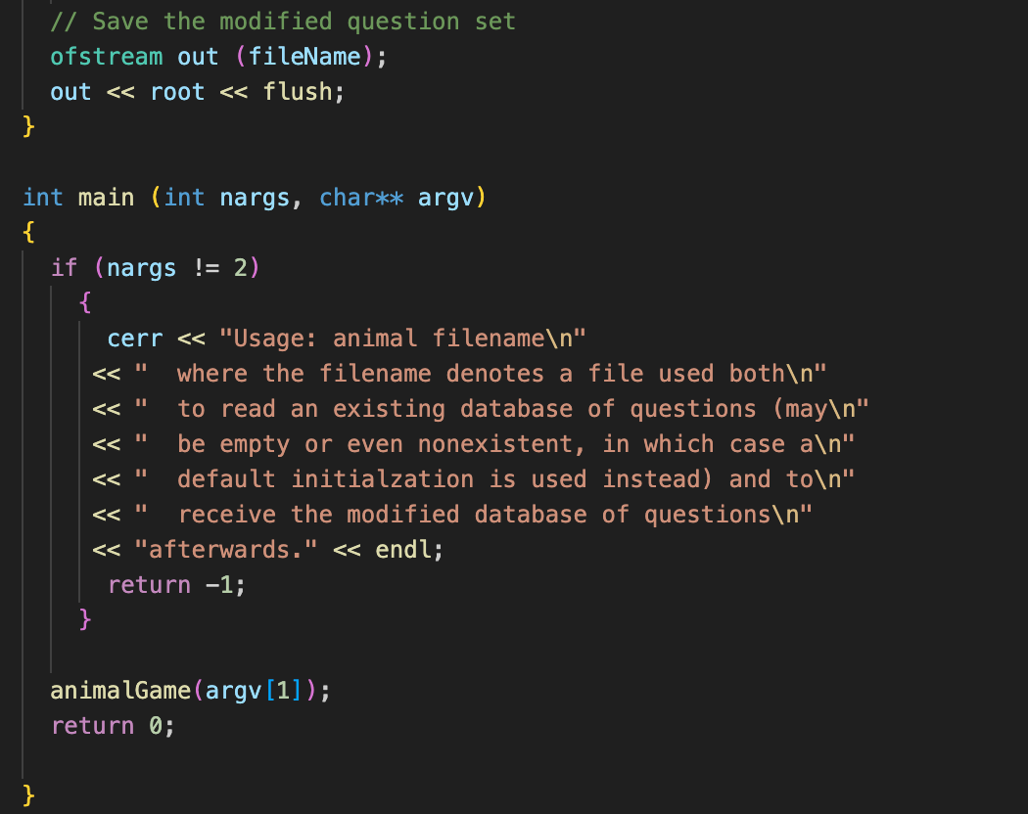Viewport: 1028px width, 814px height.
Task: Click the return -1 statement
Action: click(x=176, y=584)
